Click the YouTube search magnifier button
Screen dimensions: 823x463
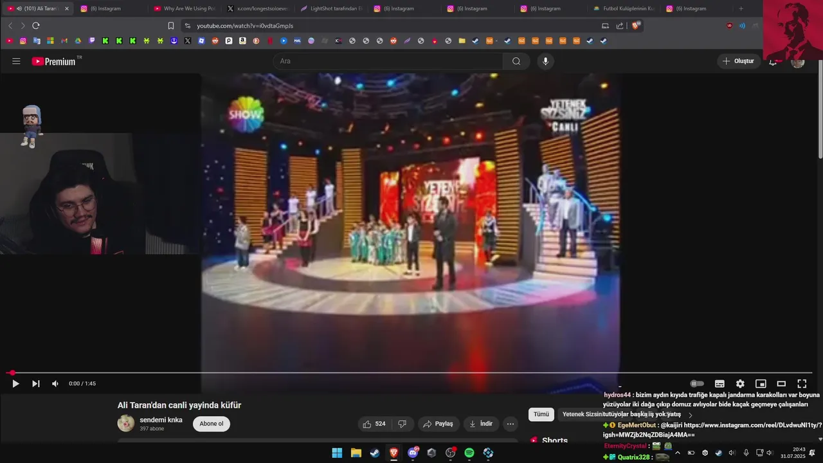(x=516, y=61)
